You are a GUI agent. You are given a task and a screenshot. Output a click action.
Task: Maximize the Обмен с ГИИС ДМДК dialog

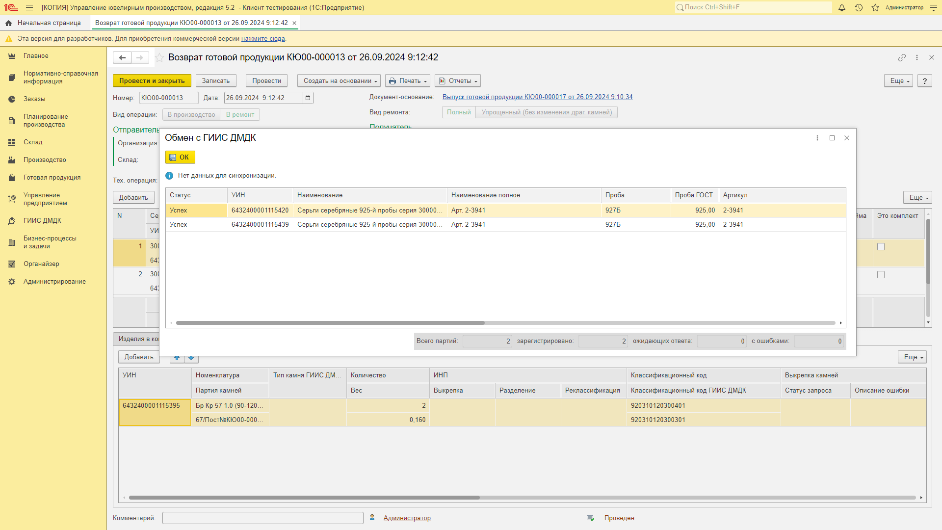(832, 138)
